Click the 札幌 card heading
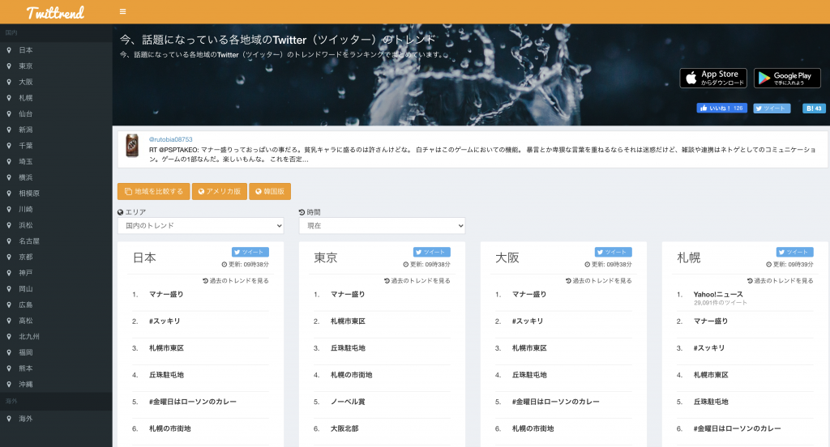The width and height of the screenshot is (830, 447). (x=689, y=258)
